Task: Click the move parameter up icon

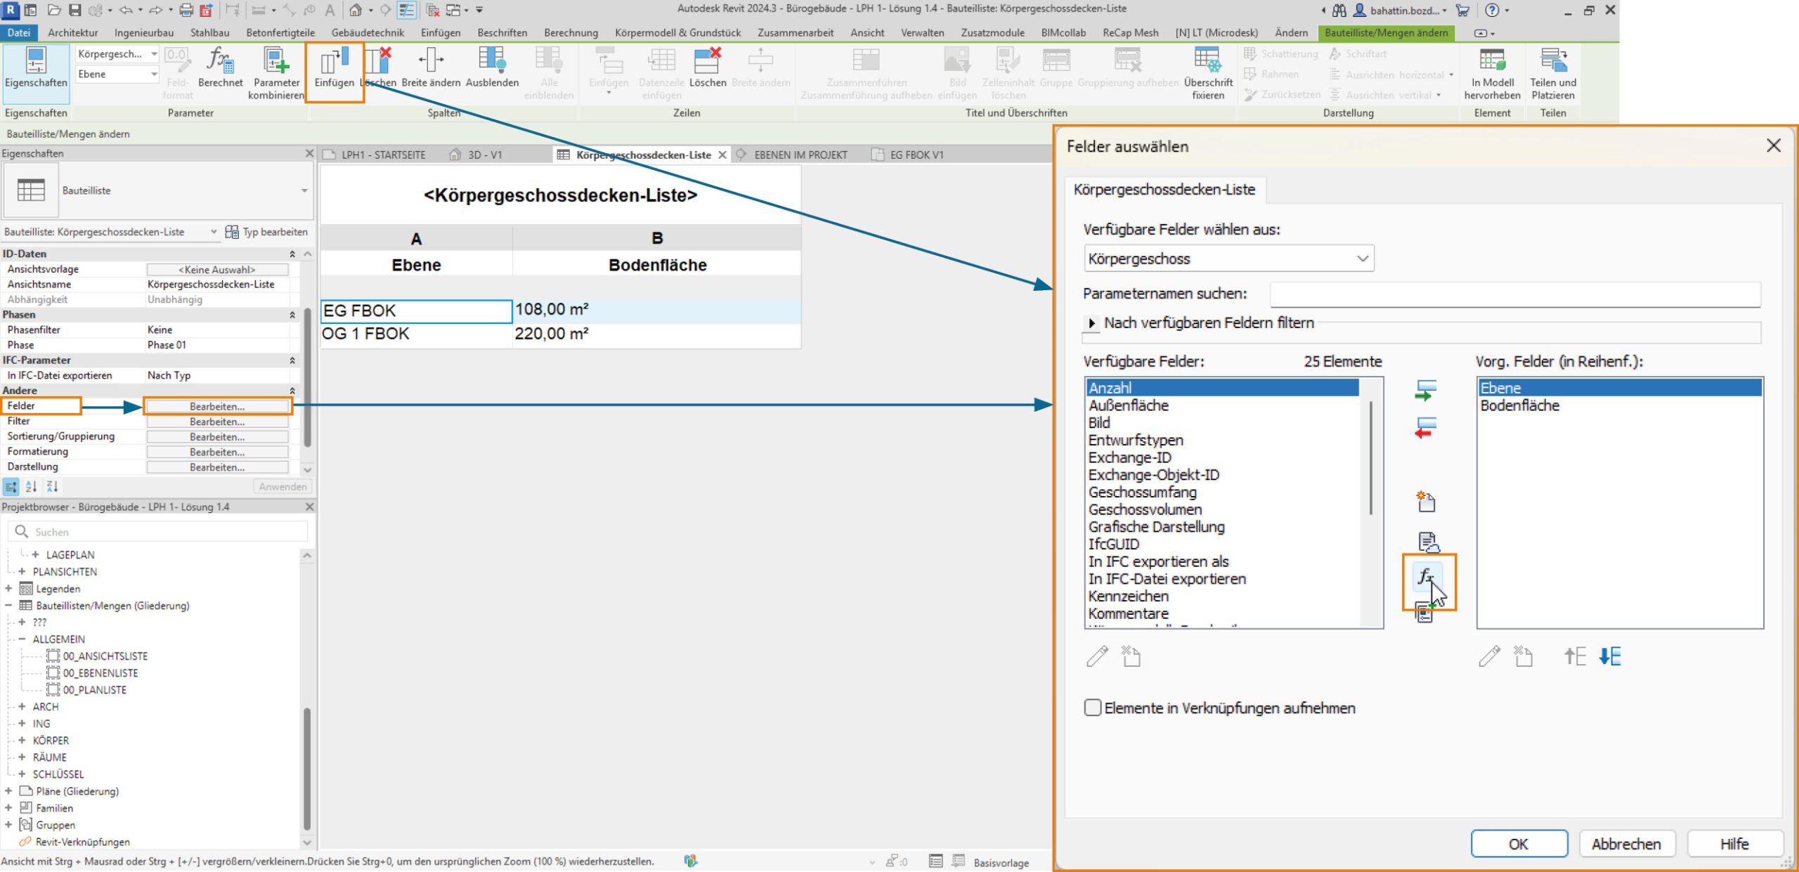Action: tap(1575, 656)
